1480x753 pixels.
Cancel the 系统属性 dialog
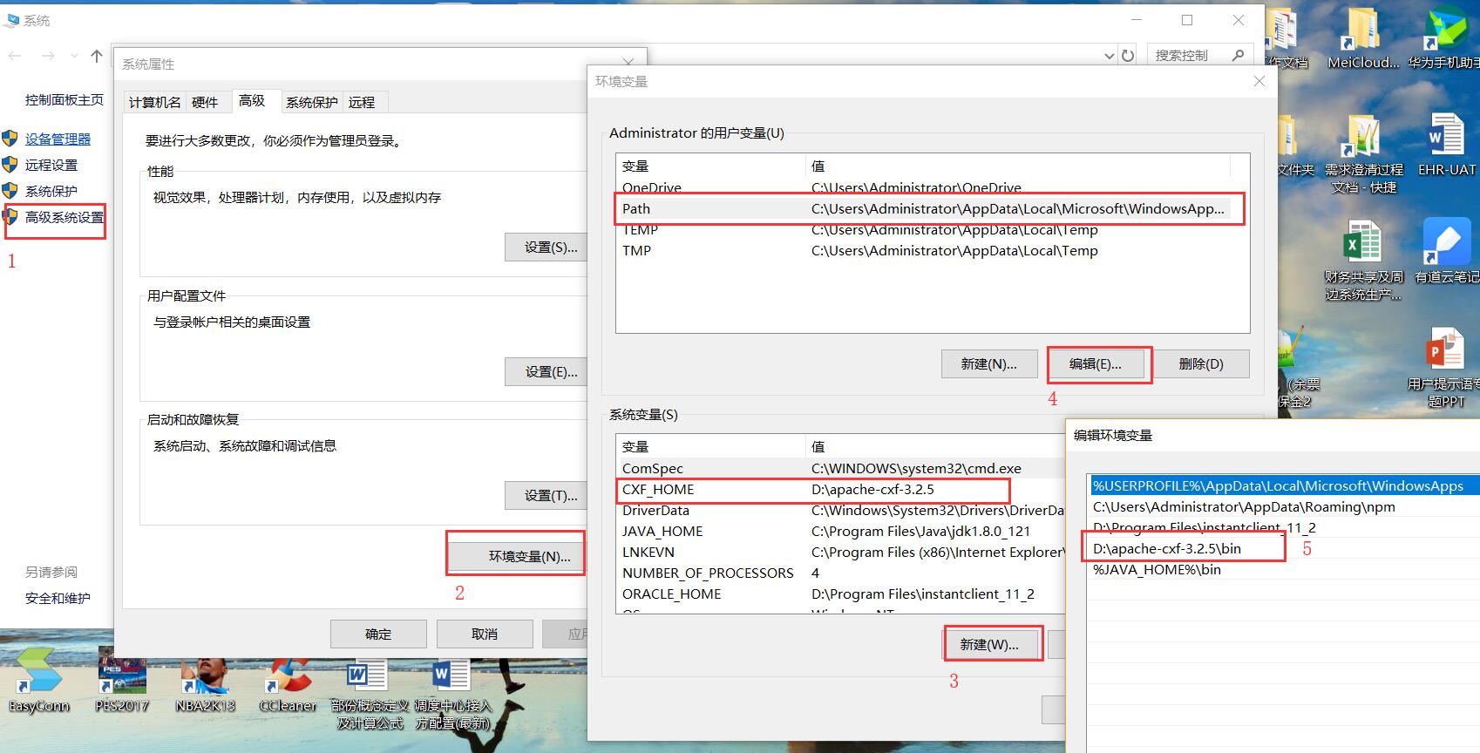click(485, 634)
